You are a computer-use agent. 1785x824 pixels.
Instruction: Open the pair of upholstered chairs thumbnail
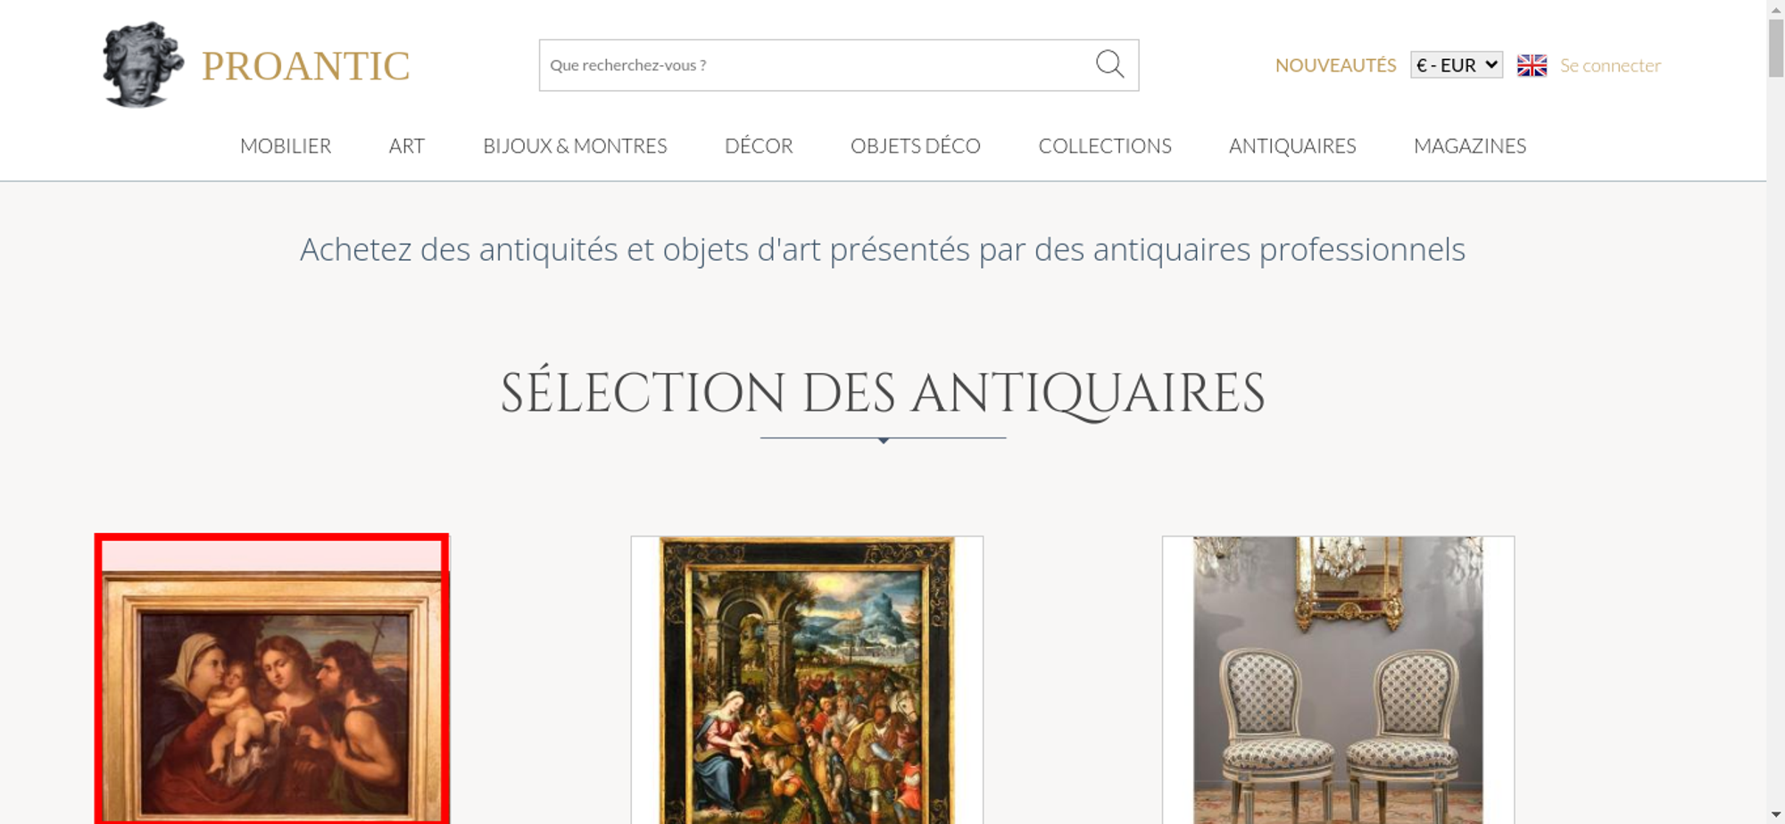[1338, 680]
